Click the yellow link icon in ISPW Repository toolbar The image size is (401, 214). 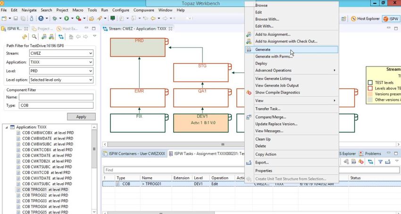(x=24, y=37)
